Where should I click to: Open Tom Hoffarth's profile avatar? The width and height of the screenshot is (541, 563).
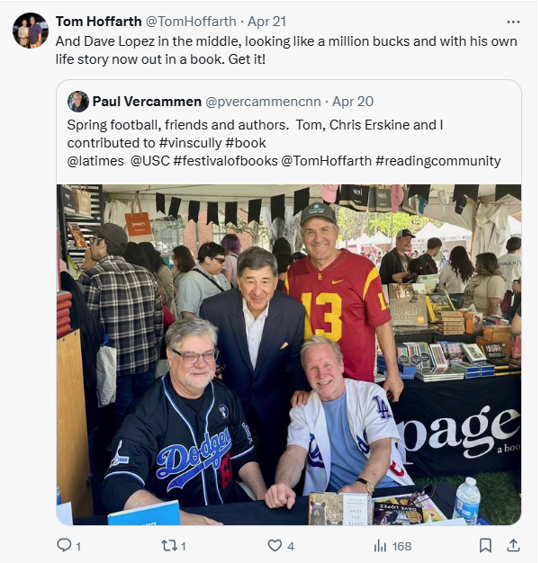point(31,31)
